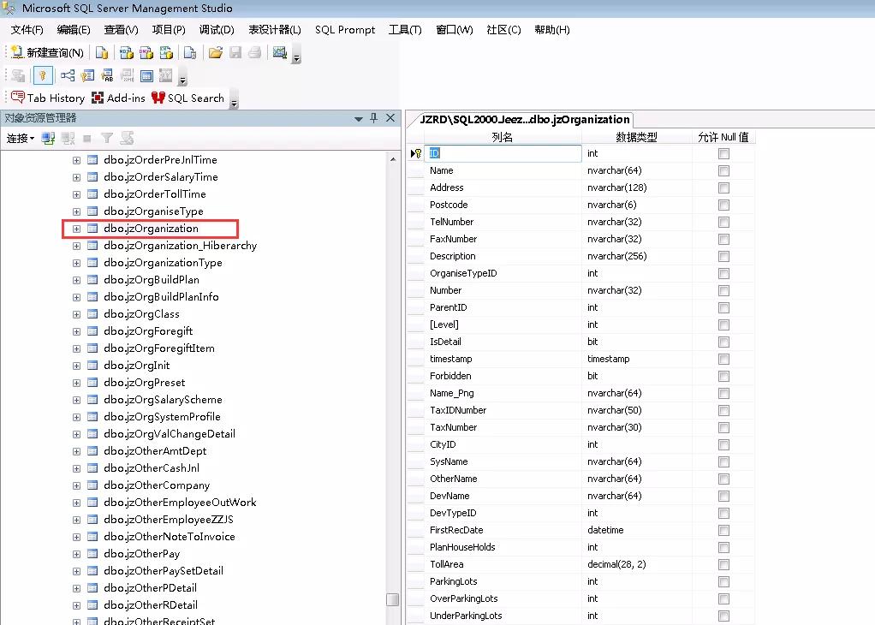Toggle Allow Null for Address column
The image size is (875, 625).
point(723,188)
